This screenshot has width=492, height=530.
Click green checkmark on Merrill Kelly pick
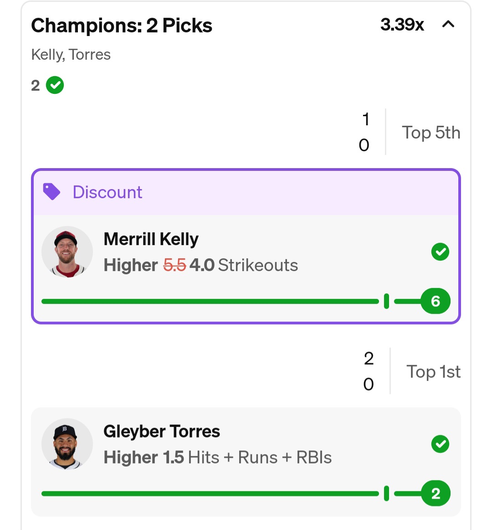point(440,252)
